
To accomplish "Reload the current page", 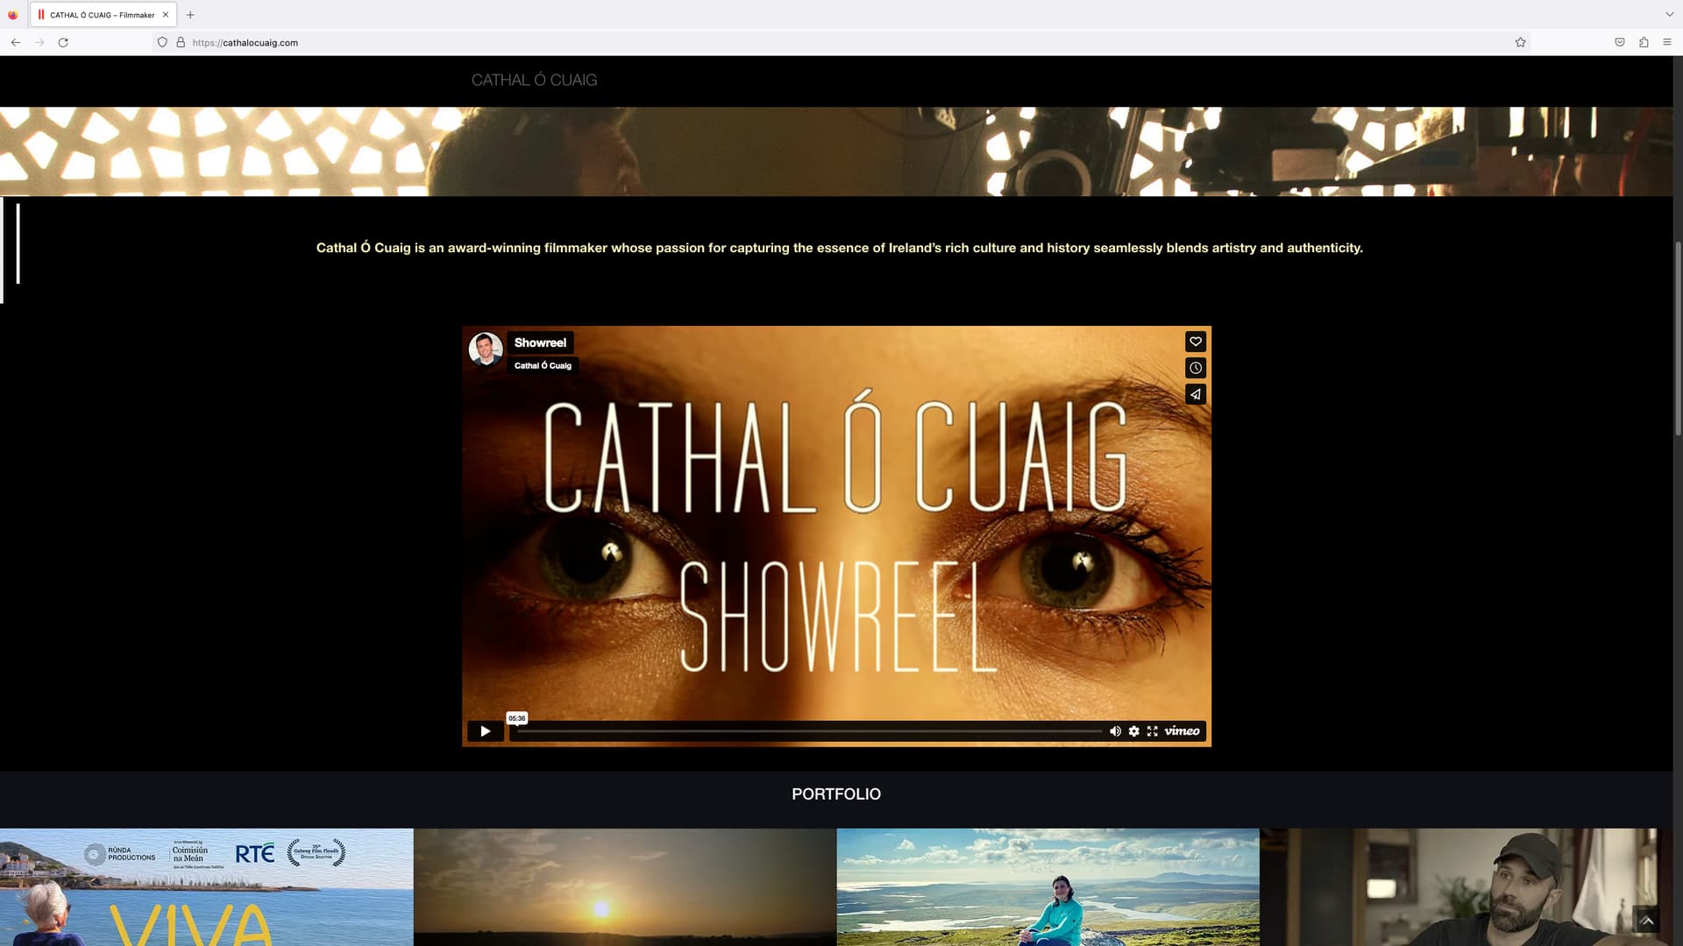I will (63, 42).
